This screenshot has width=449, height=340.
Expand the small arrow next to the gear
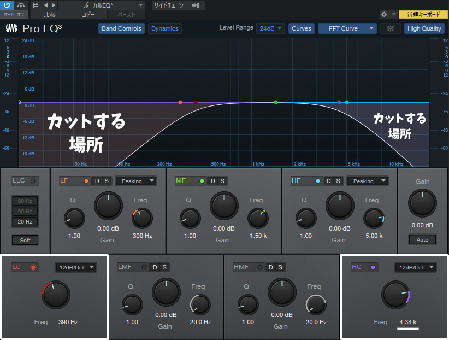pyautogui.click(x=394, y=14)
